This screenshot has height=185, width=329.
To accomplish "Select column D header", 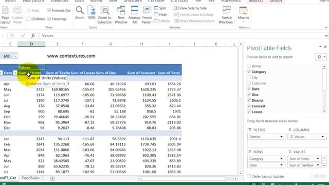I will pyautogui.click(x=31, y=44).
